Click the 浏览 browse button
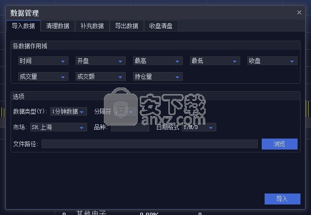Image resolution: width=311 pixels, height=215 pixels. pyautogui.click(x=279, y=144)
